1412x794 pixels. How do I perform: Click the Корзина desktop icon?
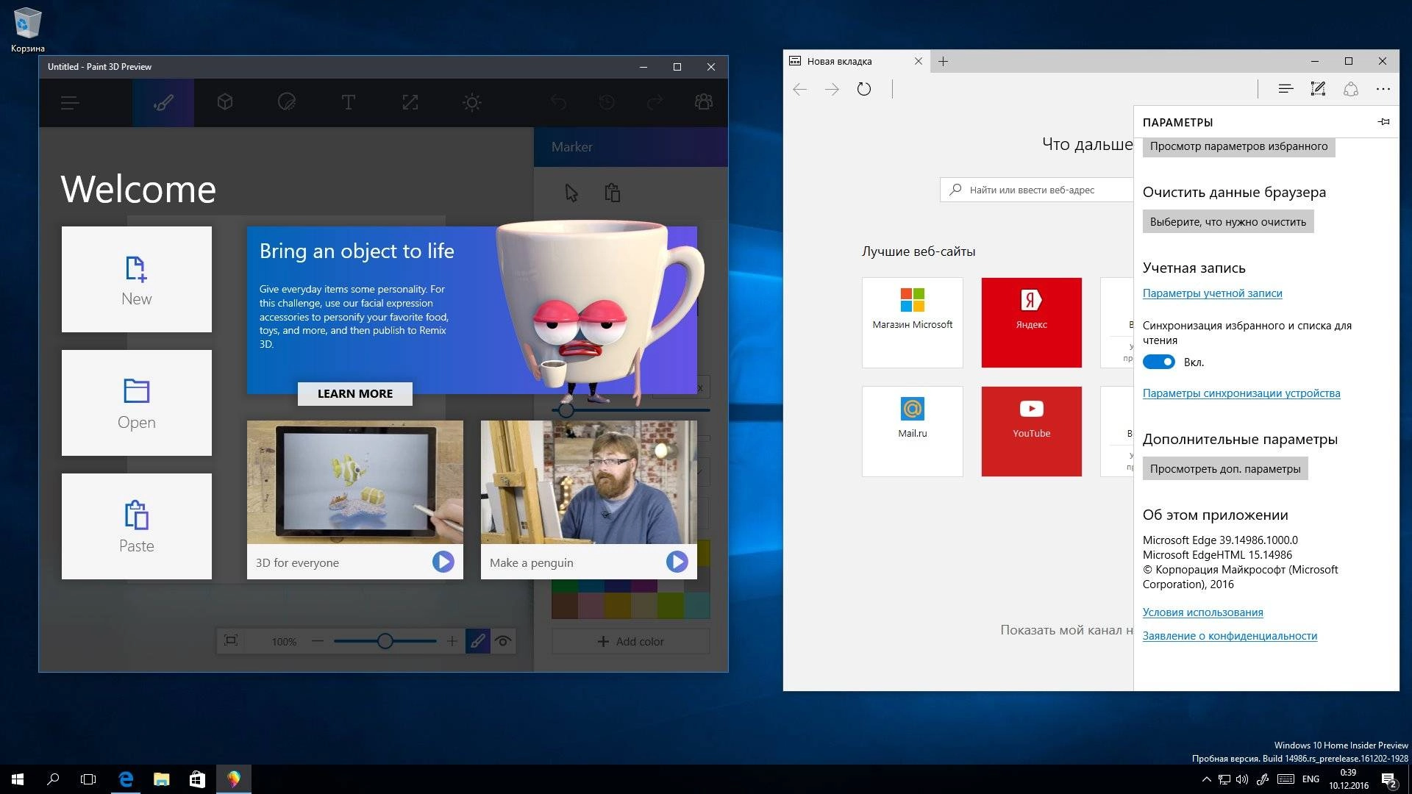[28, 30]
